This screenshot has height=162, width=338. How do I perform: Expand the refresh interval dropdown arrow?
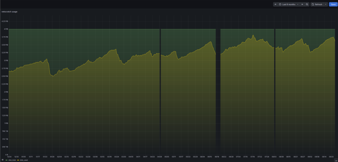[325, 4]
